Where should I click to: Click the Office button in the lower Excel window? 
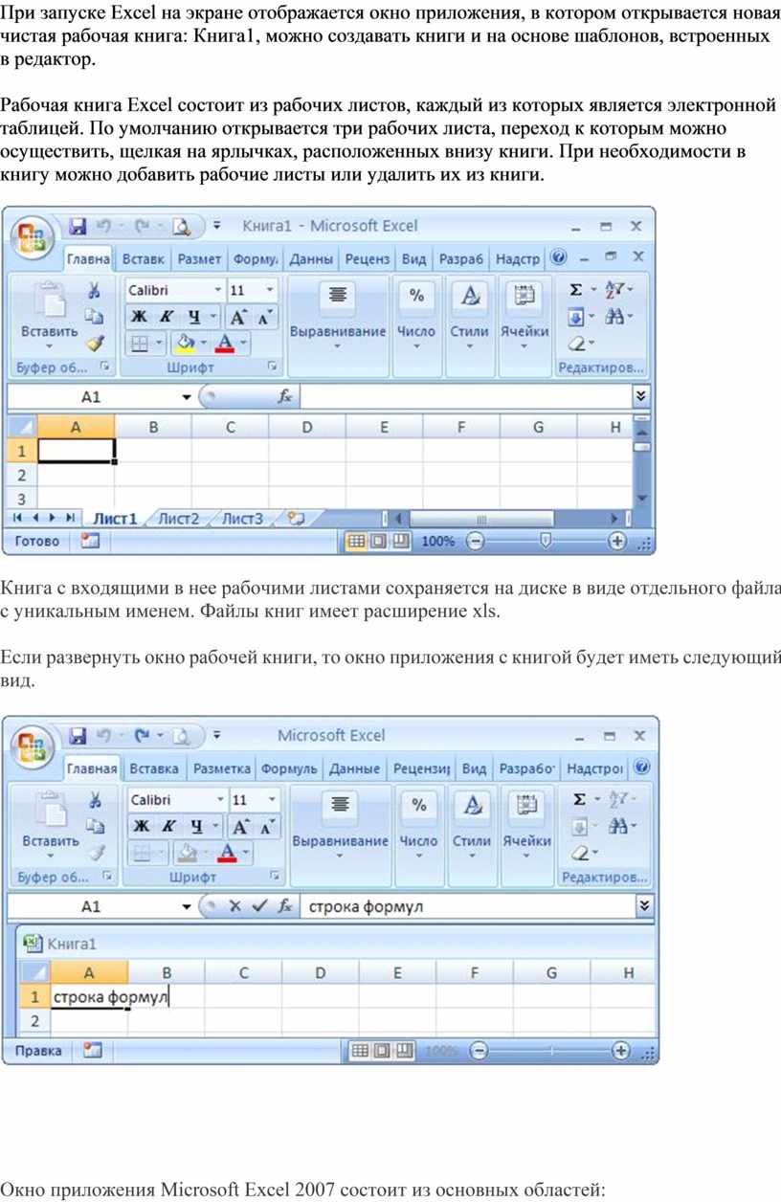click(x=32, y=746)
